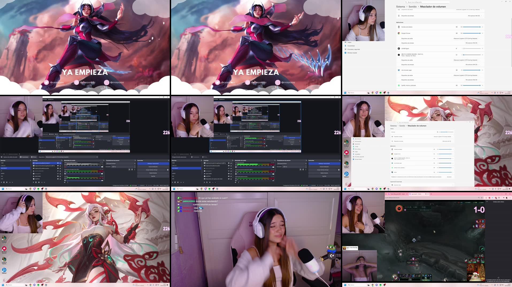Mute Google Chrome with its speaker icon
The height and width of the screenshot is (287, 512).
click(457, 33)
